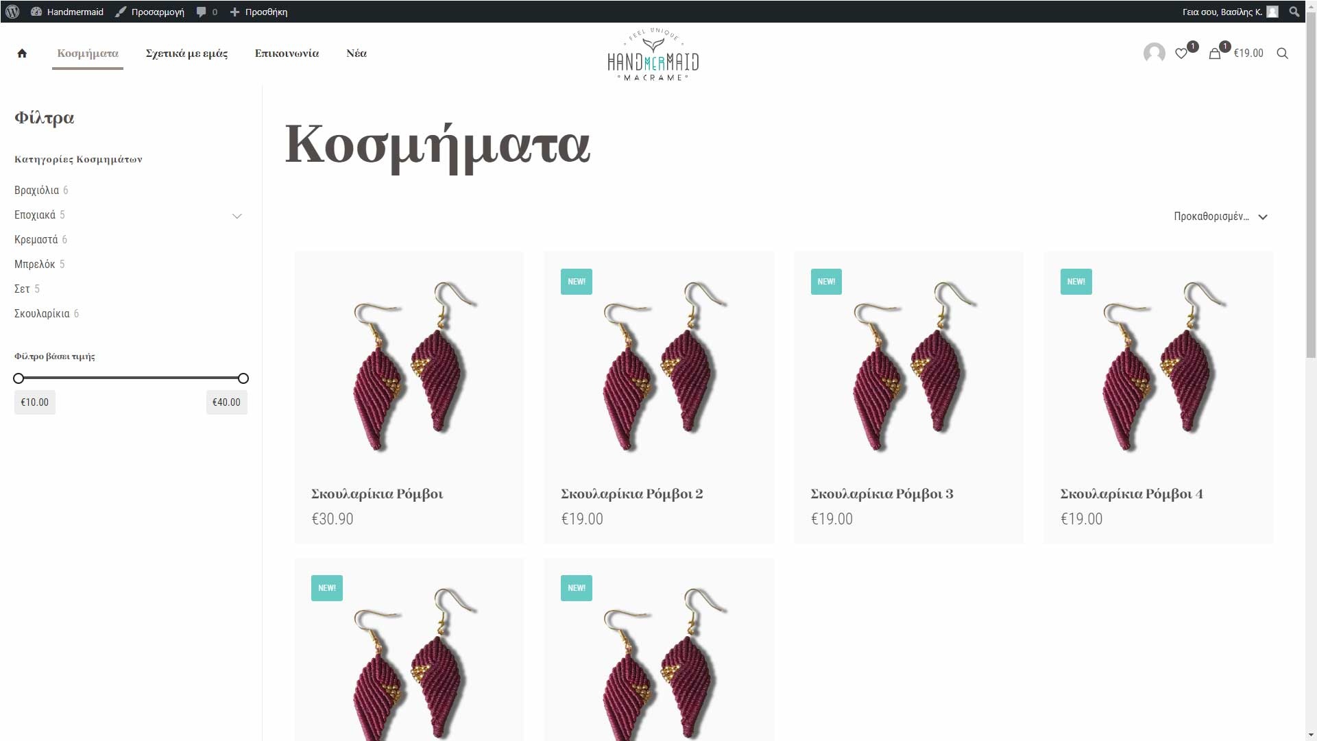Open the Σκουλαρίκια Ρόμβοι 4 product image

click(1158, 365)
